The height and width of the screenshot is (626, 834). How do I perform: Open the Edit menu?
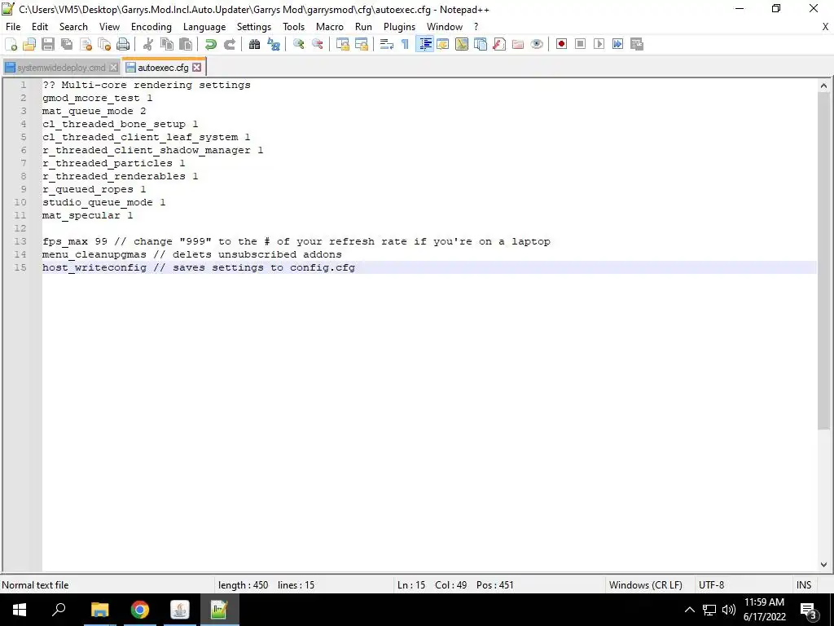(40, 27)
